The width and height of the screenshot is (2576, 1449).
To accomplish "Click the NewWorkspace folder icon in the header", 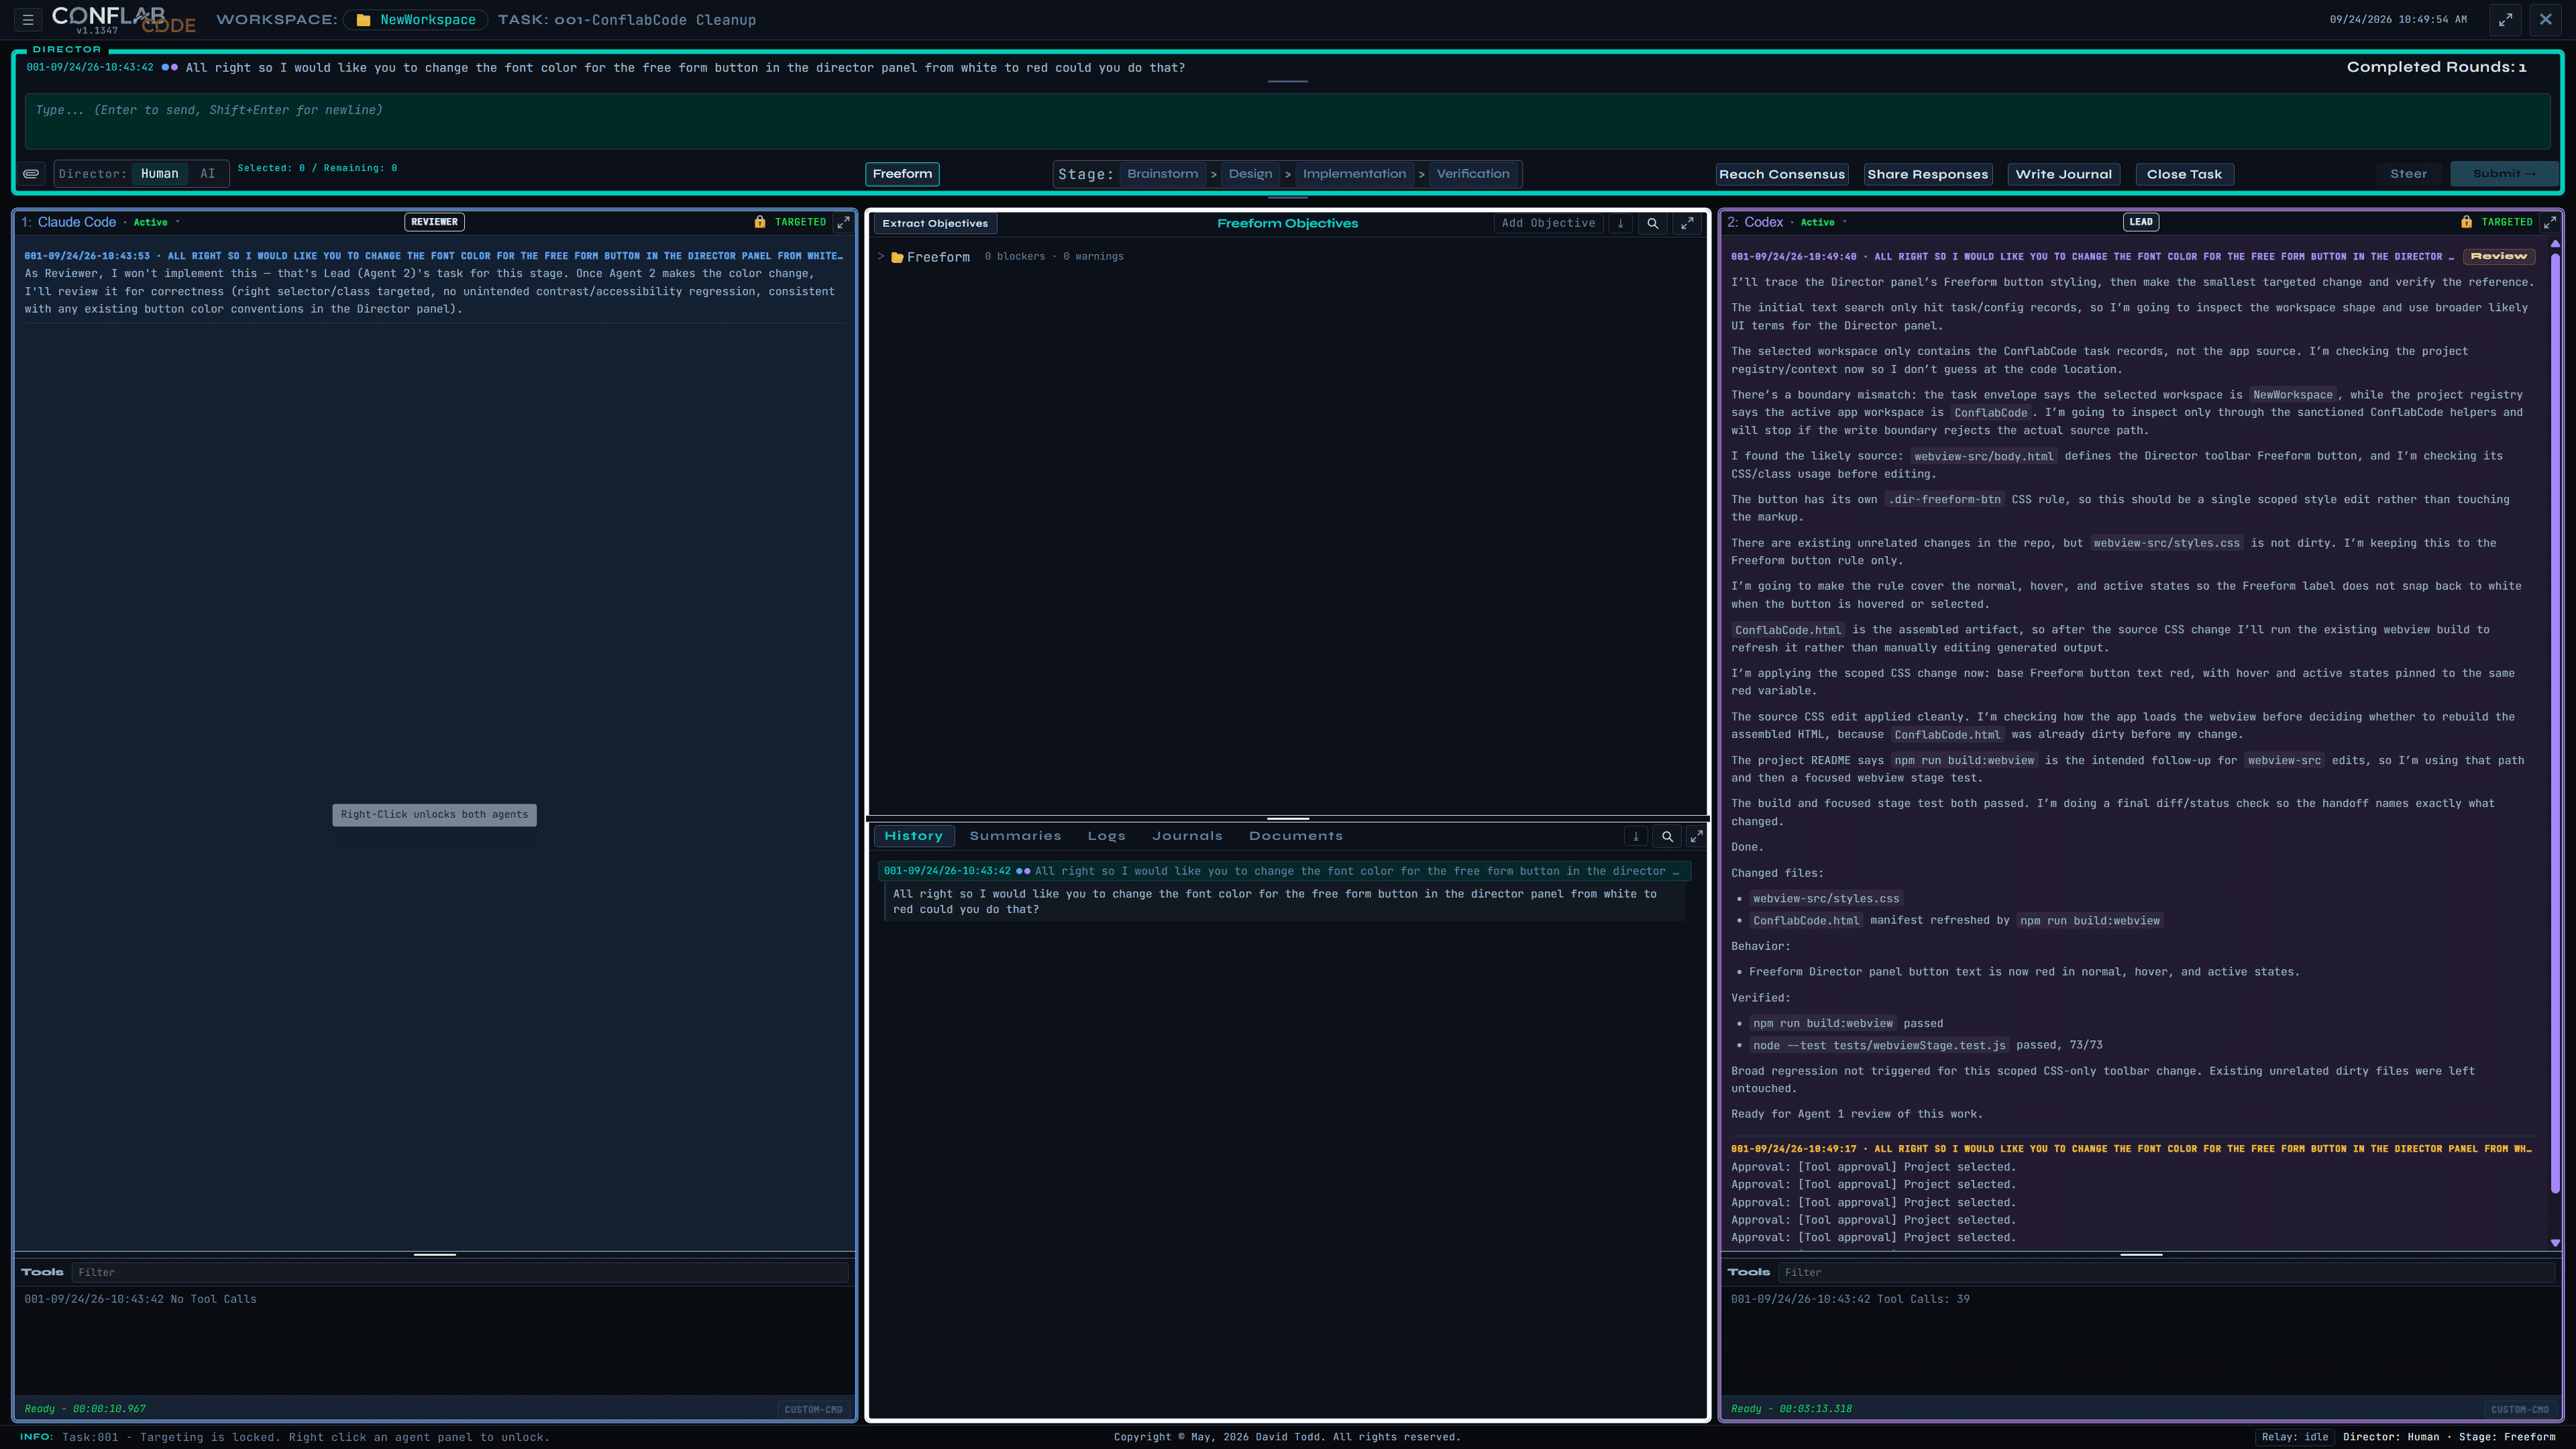I will (x=363, y=20).
